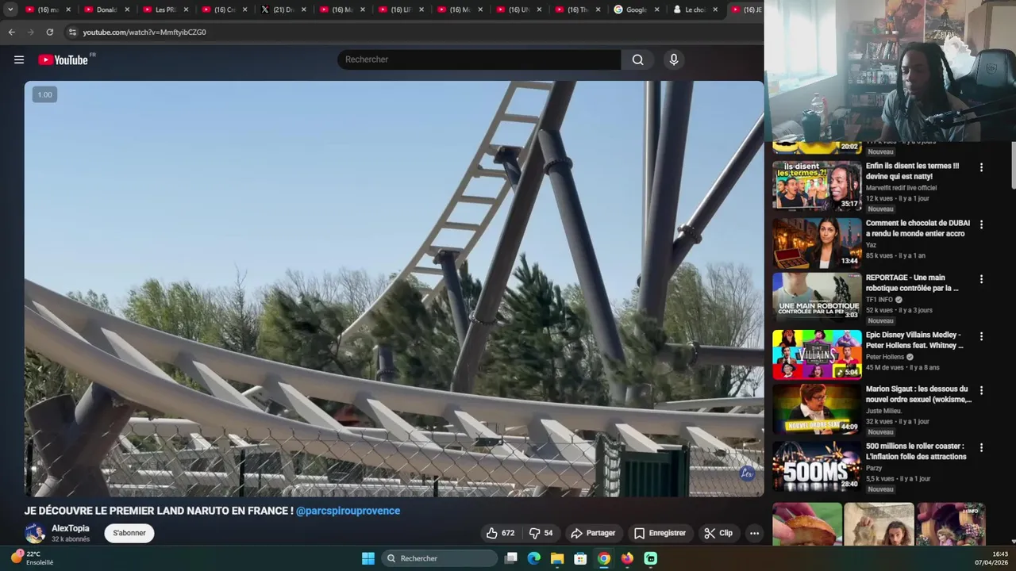Launch Microsoft Edge from taskbar
1016x571 pixels.
(534, 558)
